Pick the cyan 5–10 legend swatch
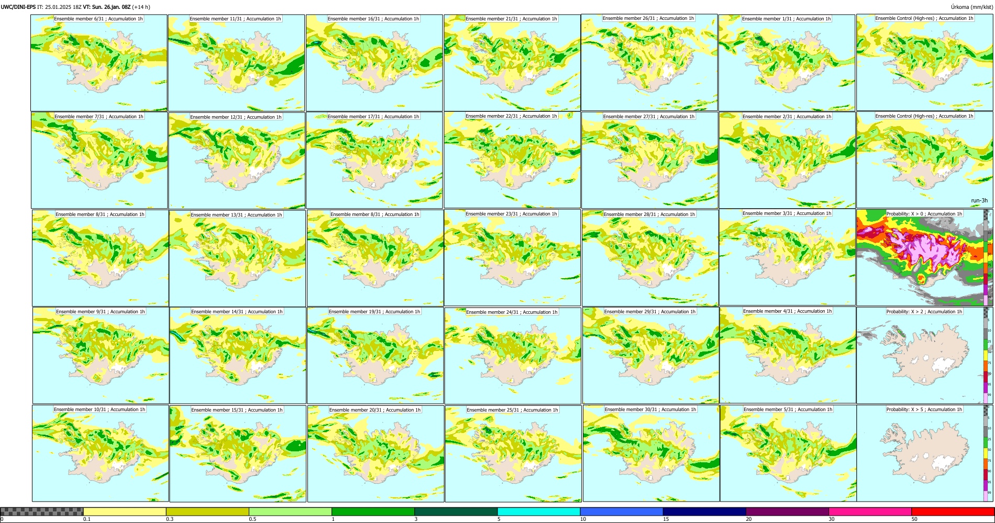Screen dimensions: 995x523 pyautogui.click(x=539, y=511)
